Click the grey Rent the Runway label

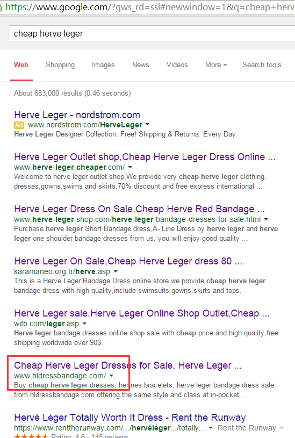point(247,428)
